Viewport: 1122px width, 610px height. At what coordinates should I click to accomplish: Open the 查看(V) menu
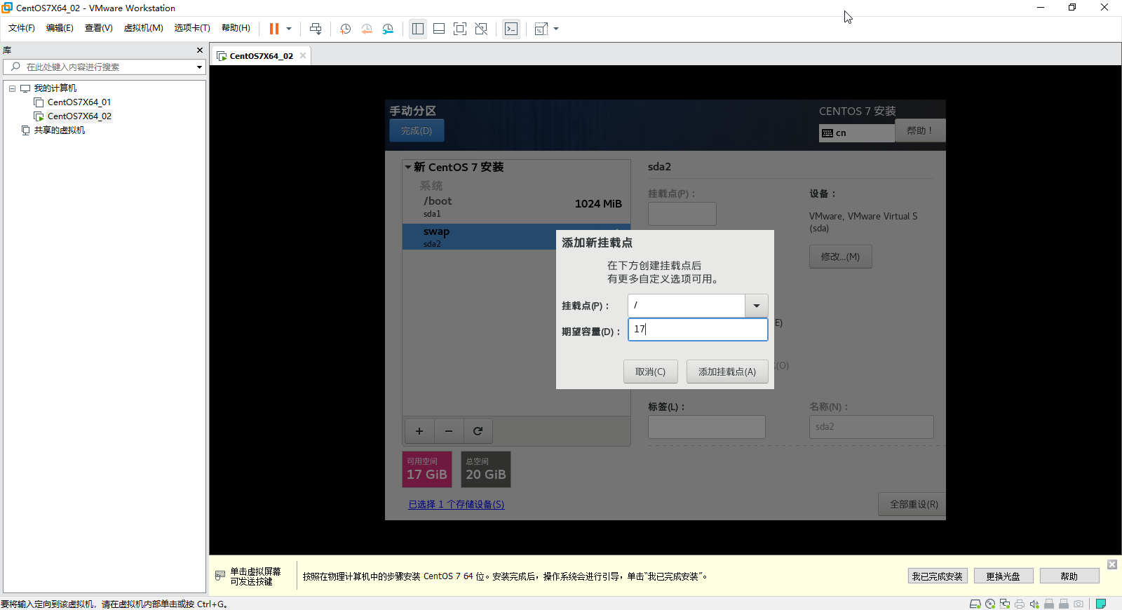(x=99, y=28)
